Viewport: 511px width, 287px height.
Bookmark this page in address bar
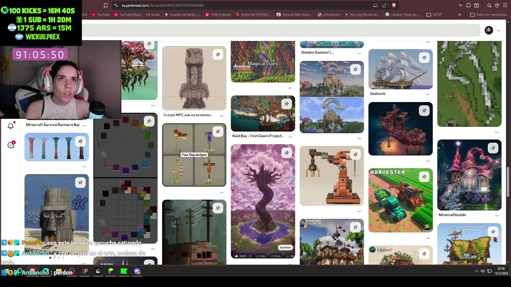[x=105, y=5]
